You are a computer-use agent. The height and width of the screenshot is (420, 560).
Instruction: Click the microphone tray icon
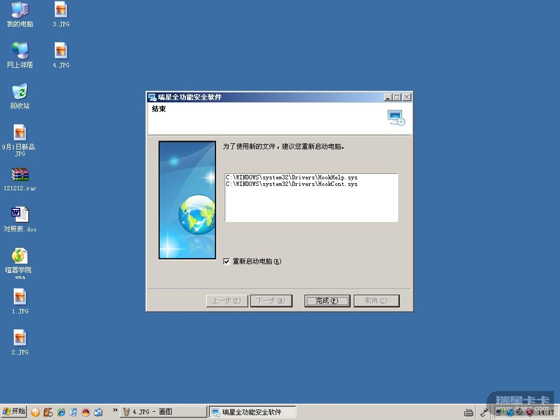(485, 412)
